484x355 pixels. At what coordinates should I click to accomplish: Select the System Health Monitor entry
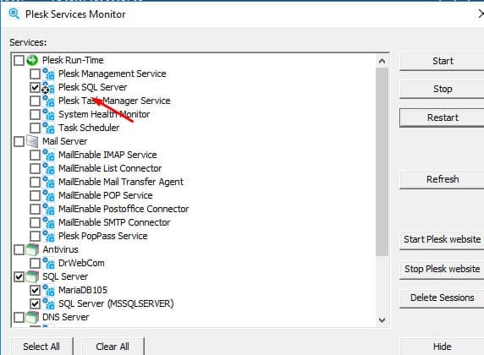point(104,114)
